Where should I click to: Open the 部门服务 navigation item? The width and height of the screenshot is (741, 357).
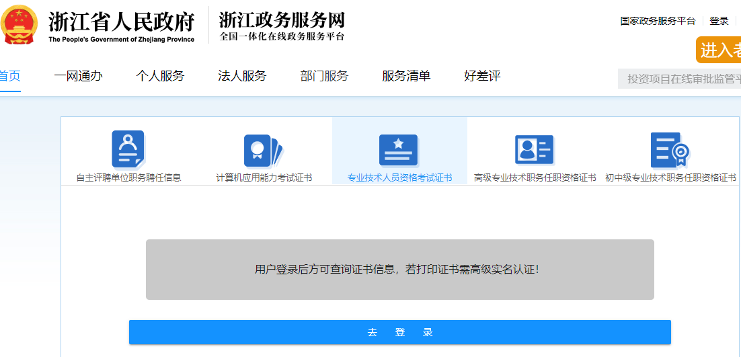(x=324, y=75)
